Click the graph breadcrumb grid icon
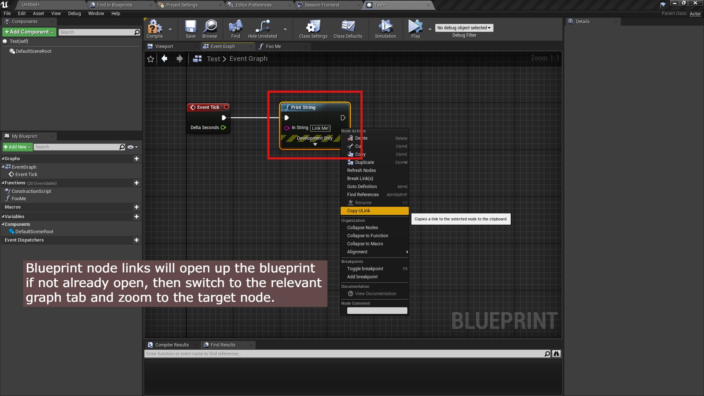Image resolution: width=704 pixels, height=396 pixels. pyautogui.click(x=198, y=59)
